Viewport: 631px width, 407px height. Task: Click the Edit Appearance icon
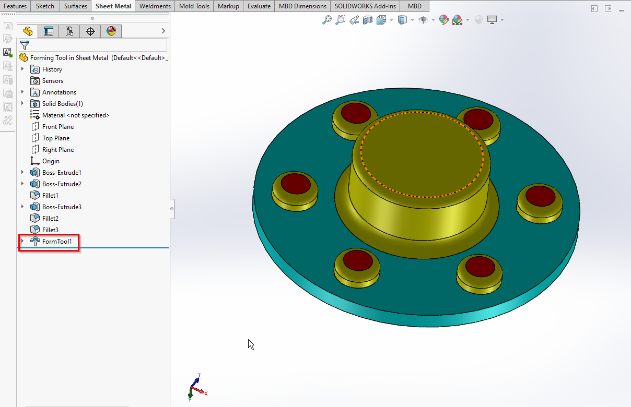point(444,20)
